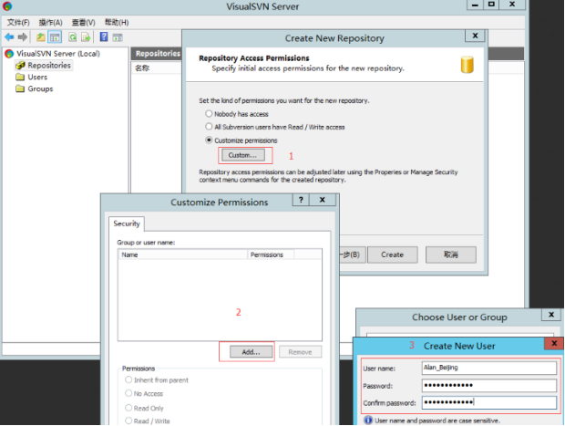Select the Read / Write permission radio
This screenshot has height=426, width=565.
coord(128,421)
